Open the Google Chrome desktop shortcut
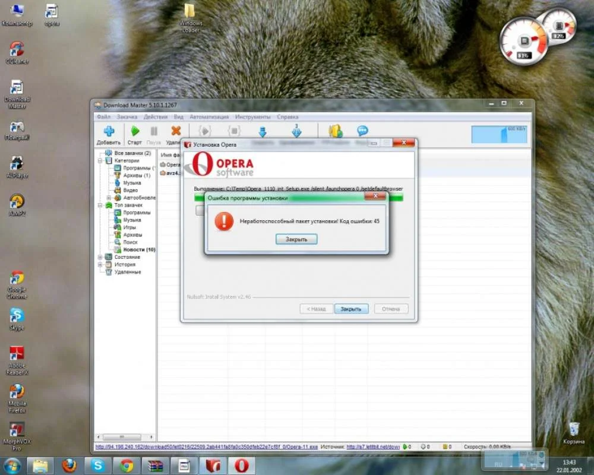Image resolution: width=594 pixels, height=475 pixels. 17,284
